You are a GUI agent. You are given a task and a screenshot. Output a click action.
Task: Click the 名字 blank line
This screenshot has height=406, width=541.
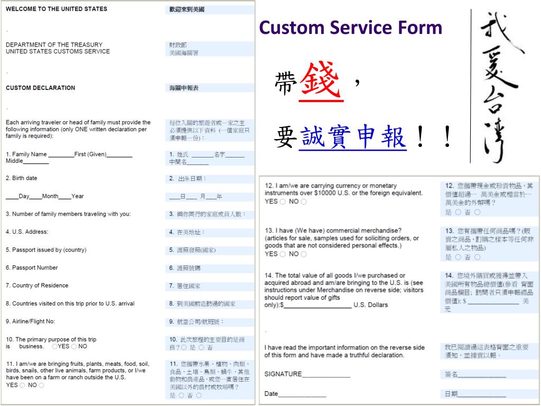pyautogui.click(x=235, y=155)
